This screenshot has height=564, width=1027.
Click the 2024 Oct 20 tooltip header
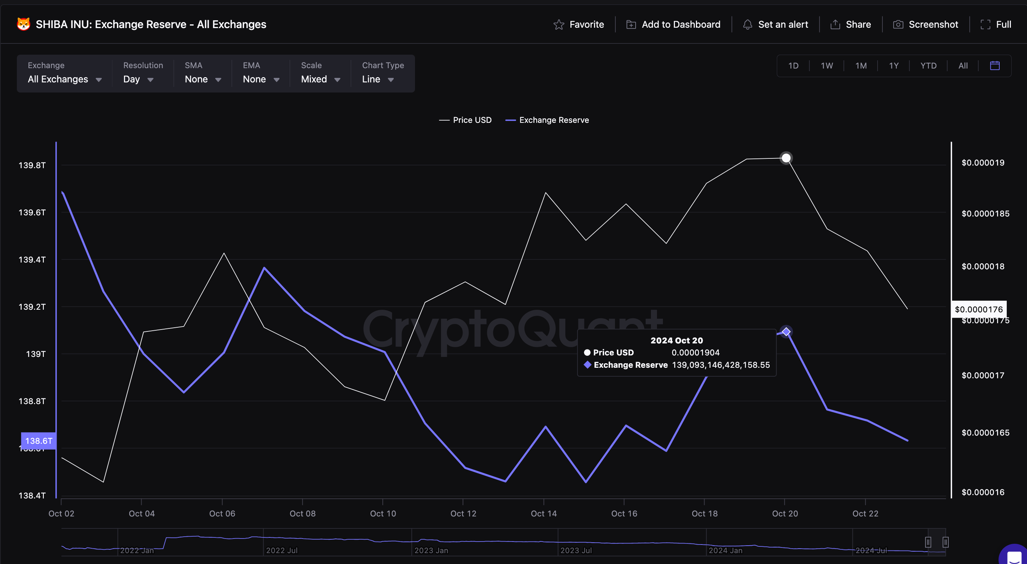pyautogui.click(x=676, y=340)
